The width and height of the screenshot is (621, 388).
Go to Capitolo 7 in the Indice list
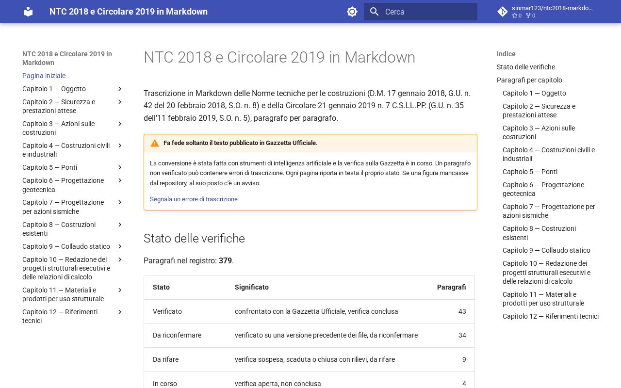549,211
